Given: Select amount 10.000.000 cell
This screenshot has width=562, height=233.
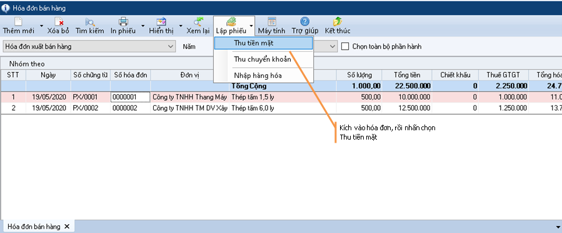Looking at the screenshot, I should pos(407,97).
